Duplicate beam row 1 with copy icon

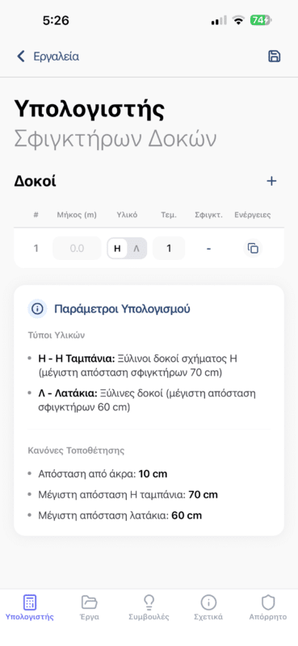tap(253, 248)
